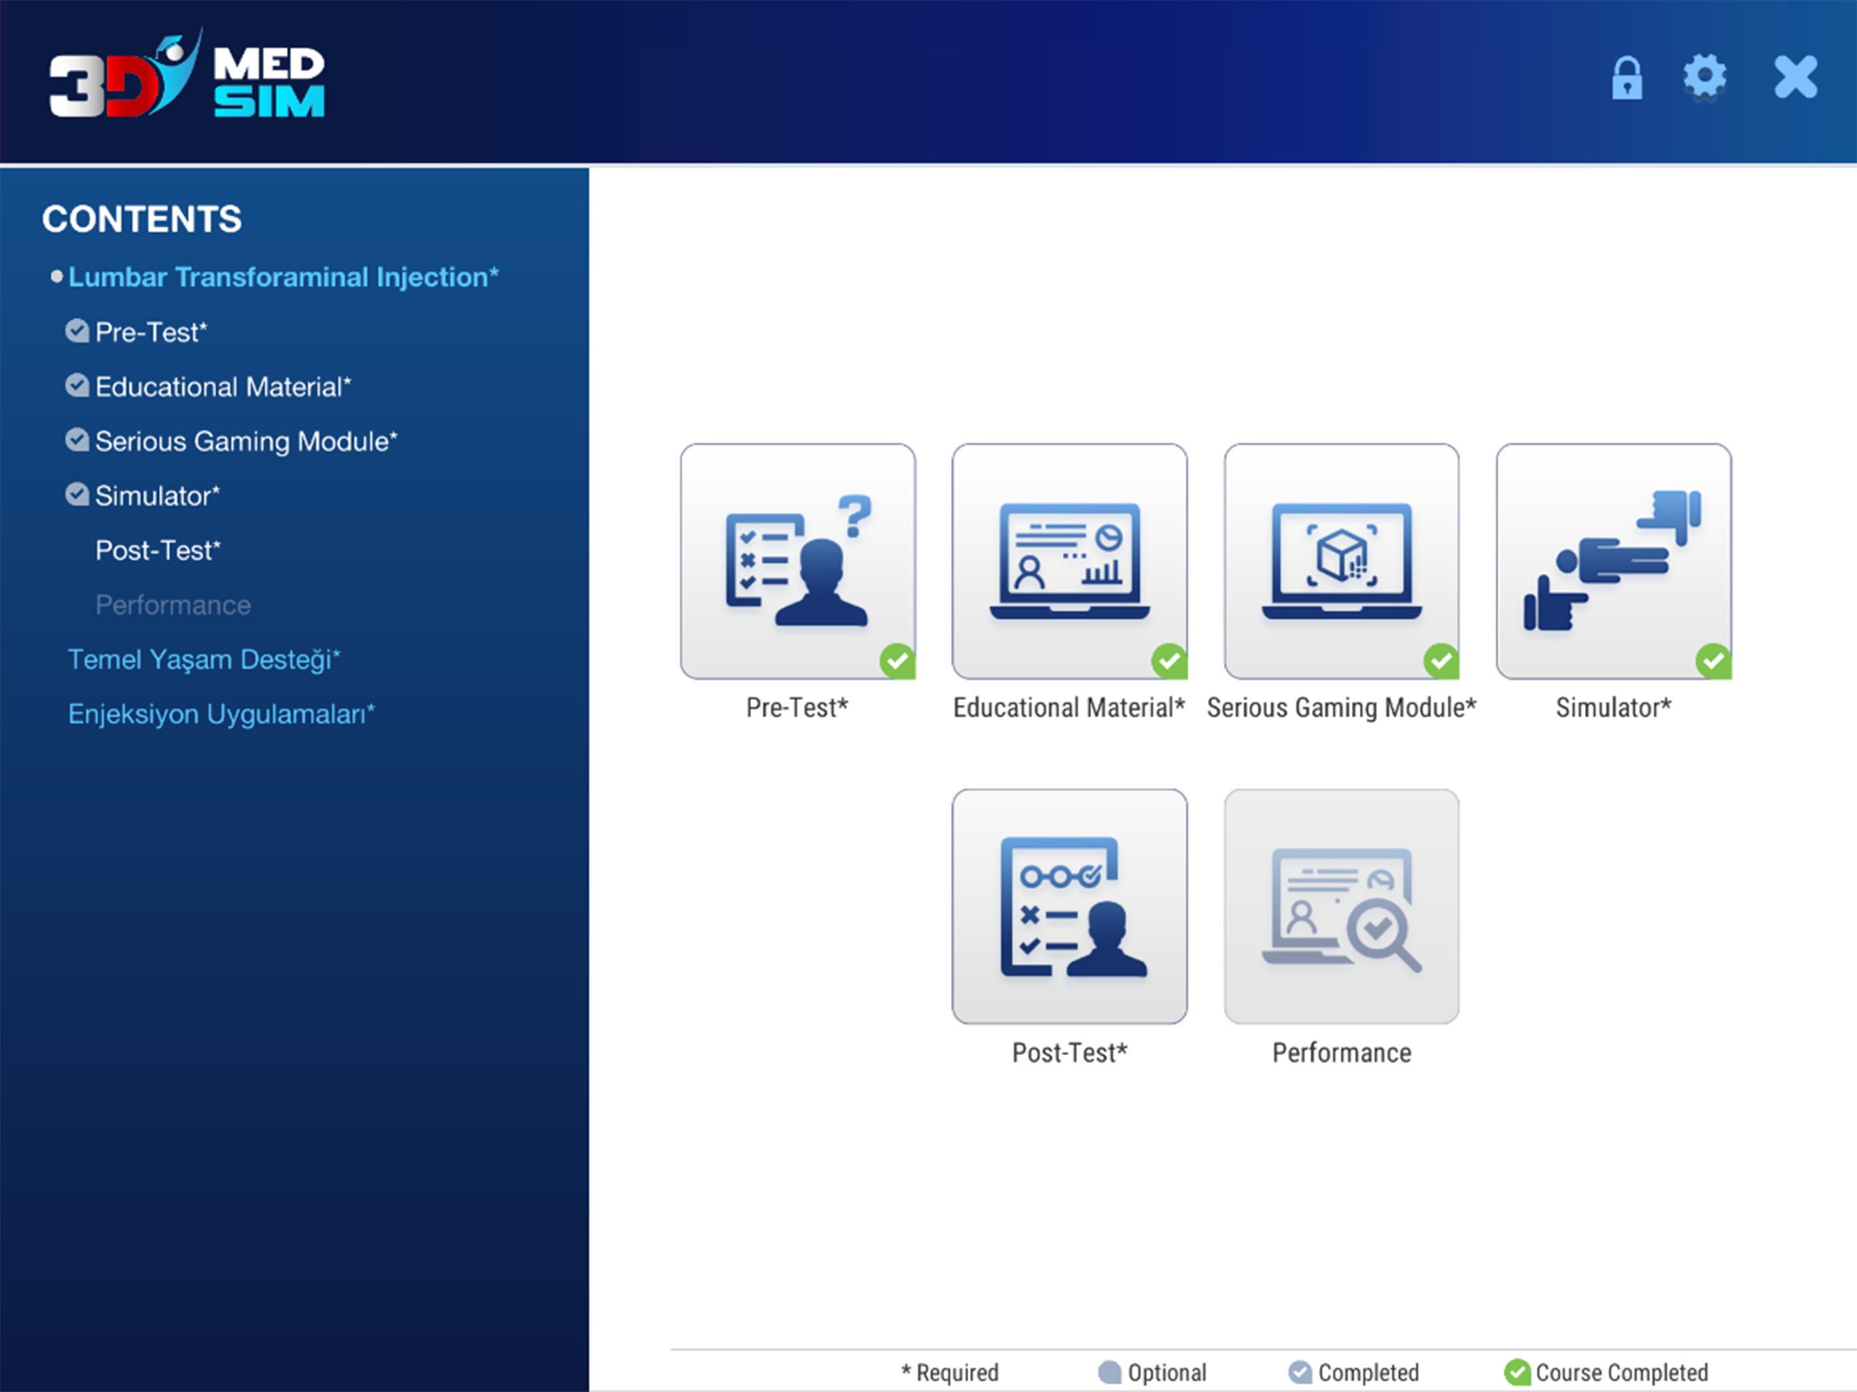Image resolution: width=1857 pixels, height=1392 pixels.
Task: Open settings with the gear icon
Action: (x=1704, y=77)
